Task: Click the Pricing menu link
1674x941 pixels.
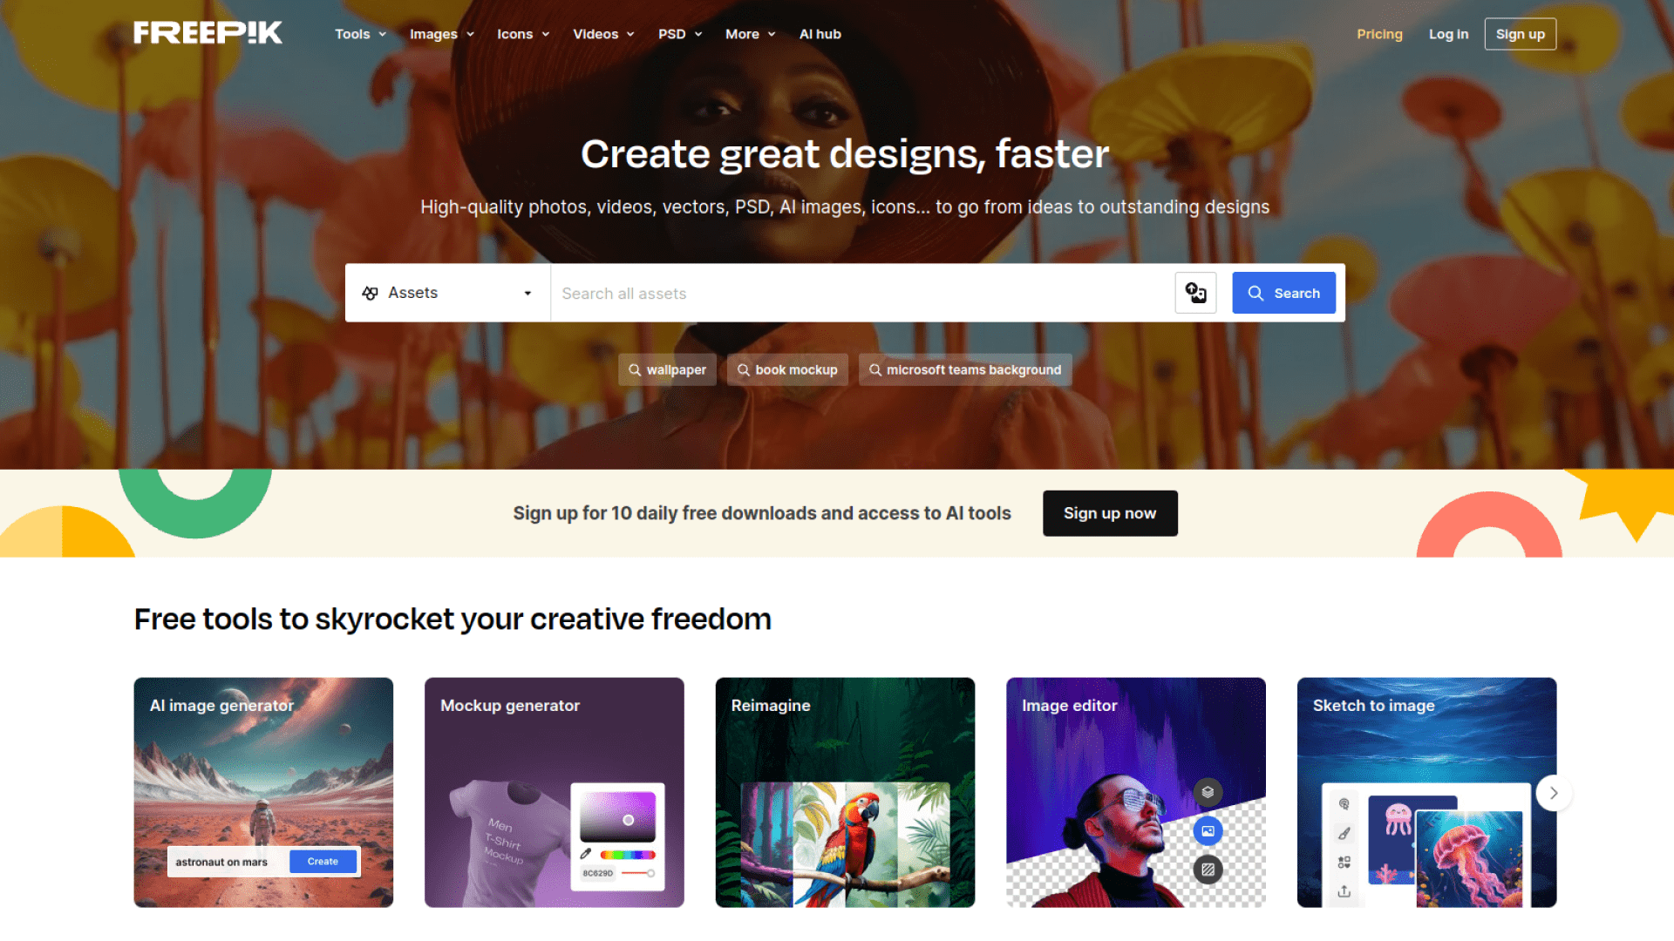Action: coord(1379,33)
